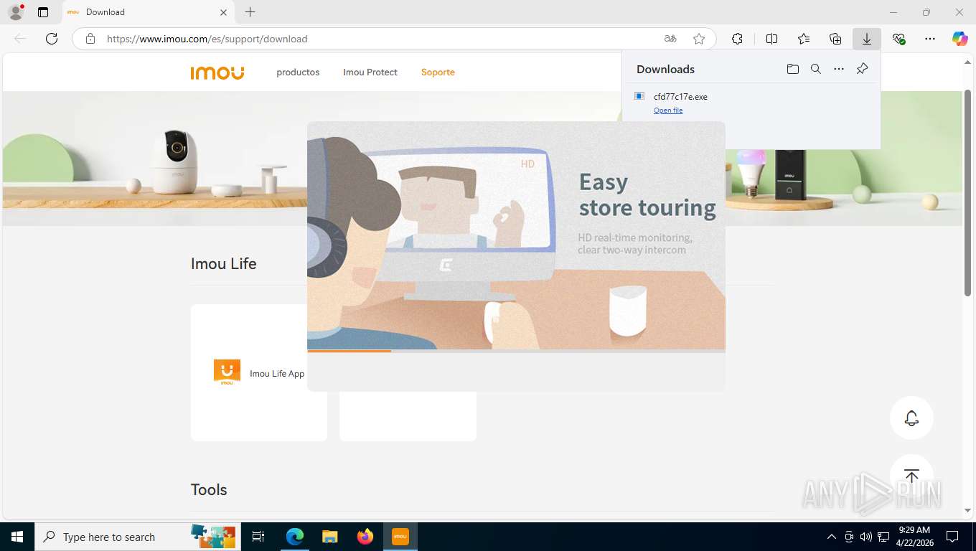Open the Edge profile icon

tap(16, 12)
